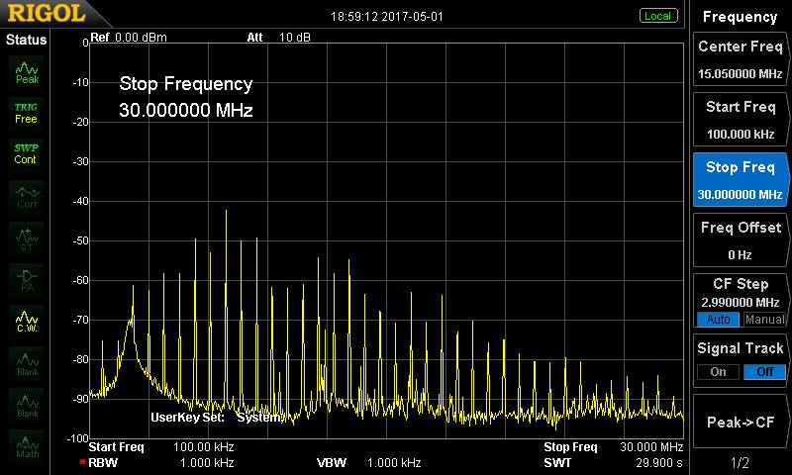Click the SWP Cont sweep icon
Viewport: 792px width, 475px height.
(x=27, y=153)
